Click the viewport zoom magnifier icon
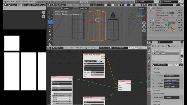Image resolution: width=187 pixels, height=105 pixels. pyautogui.click(x=144, y=23)
